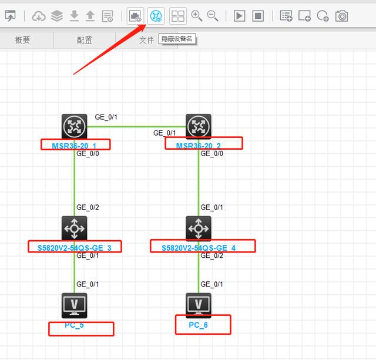Click the camera screenshot icon
Screen dimensions: 376x360
click(341, 16)
